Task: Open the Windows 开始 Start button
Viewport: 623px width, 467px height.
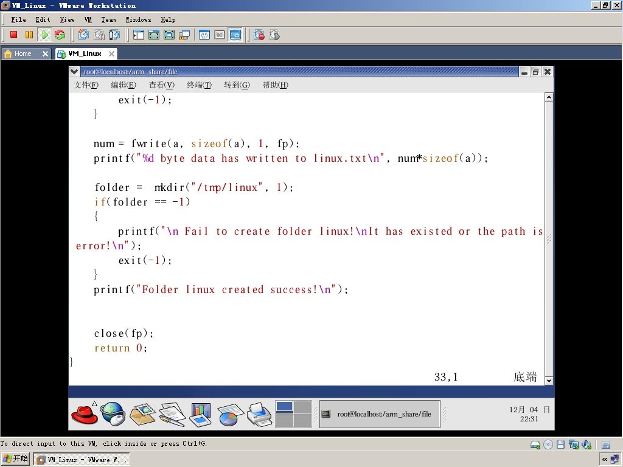Action: pos(15,459)
